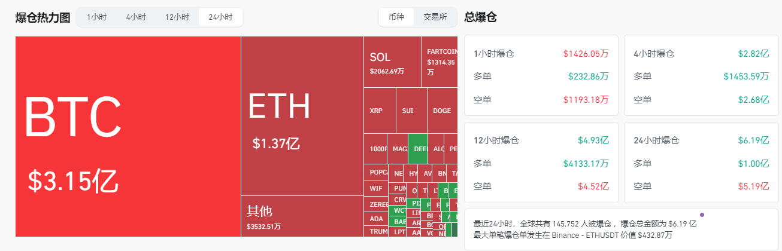Image resolution: width=782 pixels, height=251 pixels.
Task: Select the DOGE heatmap tile
Action: click(x=442, y=111)
